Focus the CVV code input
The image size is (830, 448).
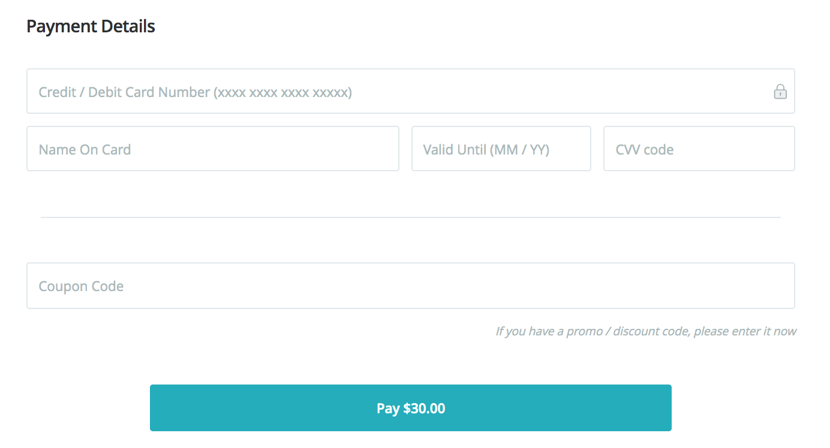point(699,149)
